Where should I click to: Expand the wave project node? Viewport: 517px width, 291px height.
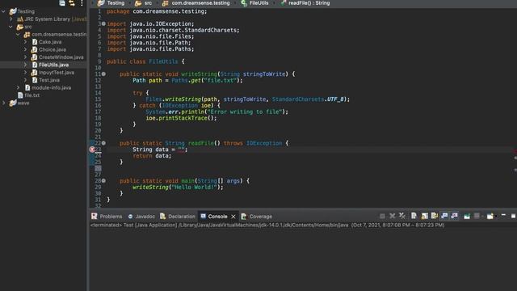(3, 103)
